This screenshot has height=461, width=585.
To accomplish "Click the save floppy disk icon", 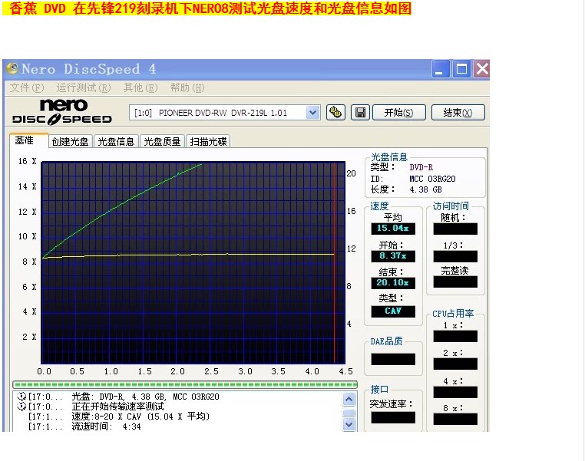I will (x=360, y=113).
